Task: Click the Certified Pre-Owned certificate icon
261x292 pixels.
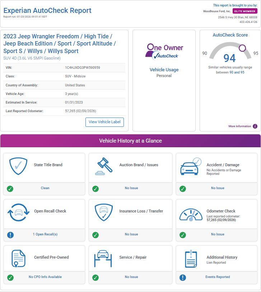Action: point(18,258)
